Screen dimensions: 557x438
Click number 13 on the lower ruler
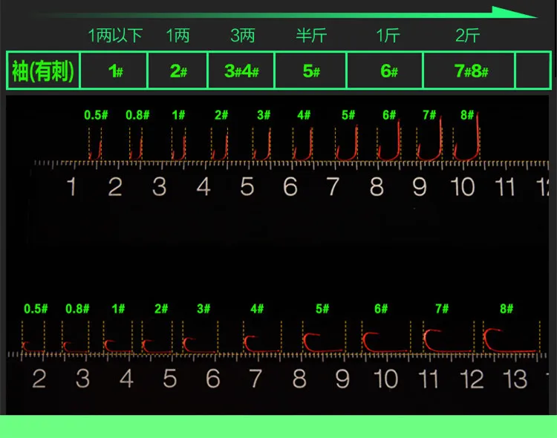pos(515,379)
